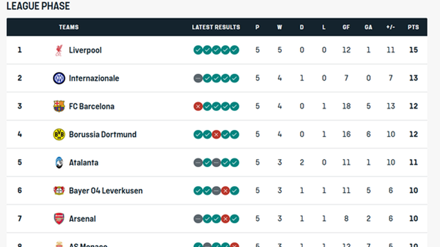Click the LEAGUE PHASE heading
Screen dimensions: 440x247
coord(38,6)
